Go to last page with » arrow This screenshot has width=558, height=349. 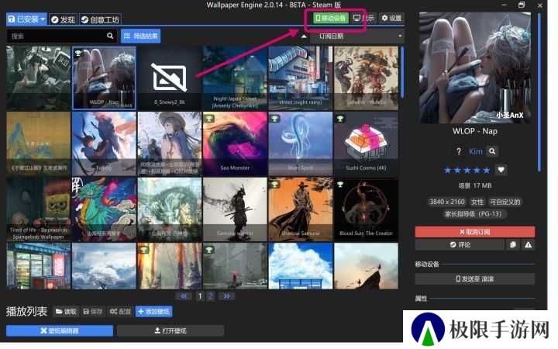click(x=226, y=296)
